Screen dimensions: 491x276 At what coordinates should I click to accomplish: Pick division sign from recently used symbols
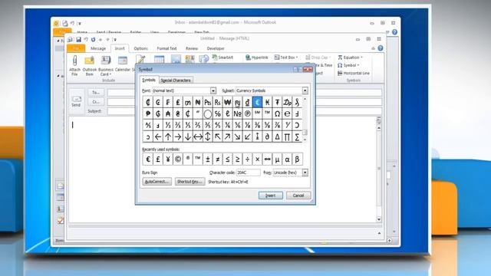247,159
